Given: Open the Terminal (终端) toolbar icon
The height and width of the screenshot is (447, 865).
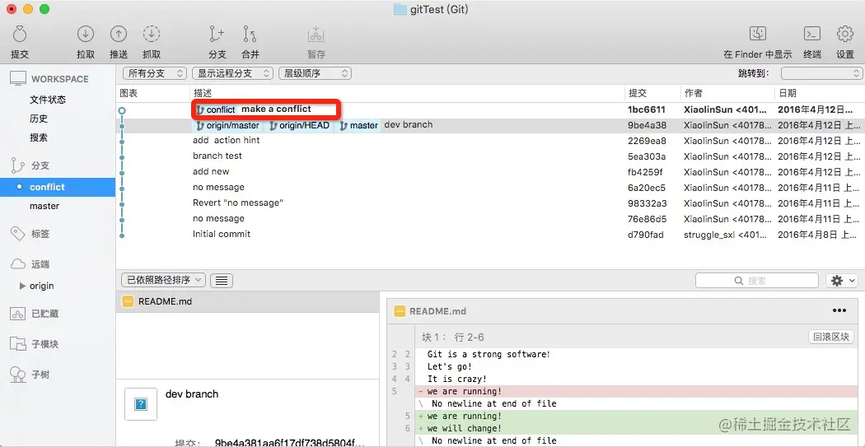Looking at the screenshot, I should pyautogui.click(x=812, y=35).
